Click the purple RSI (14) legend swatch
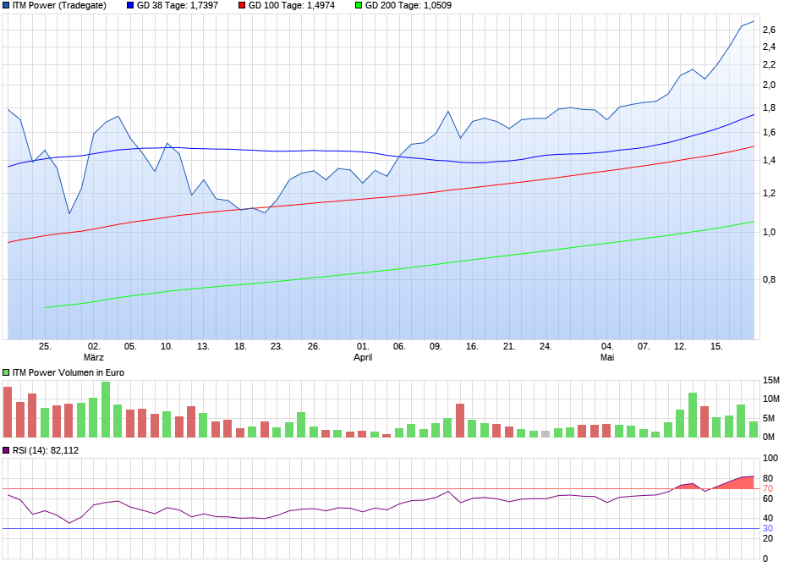This screenshot has height=567, width=795. (6, 450)
